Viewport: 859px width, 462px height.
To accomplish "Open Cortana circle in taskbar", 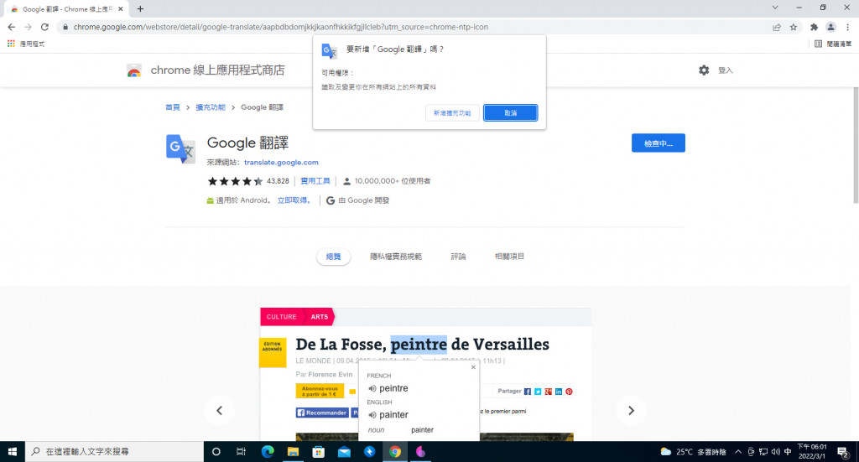I will 216,452.
